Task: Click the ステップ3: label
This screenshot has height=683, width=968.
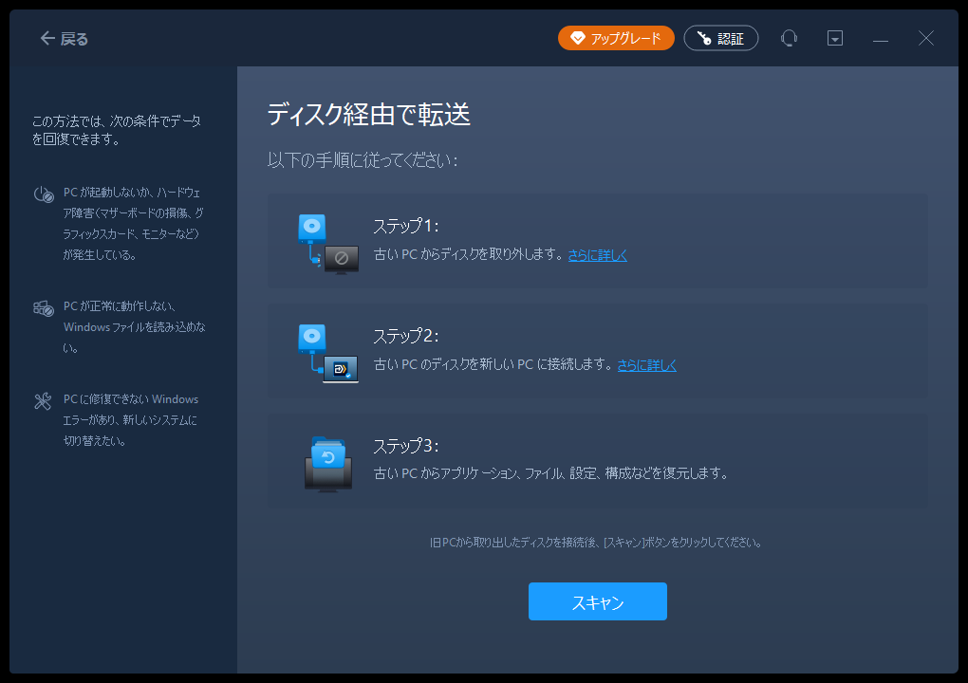Action: [405, 446]
